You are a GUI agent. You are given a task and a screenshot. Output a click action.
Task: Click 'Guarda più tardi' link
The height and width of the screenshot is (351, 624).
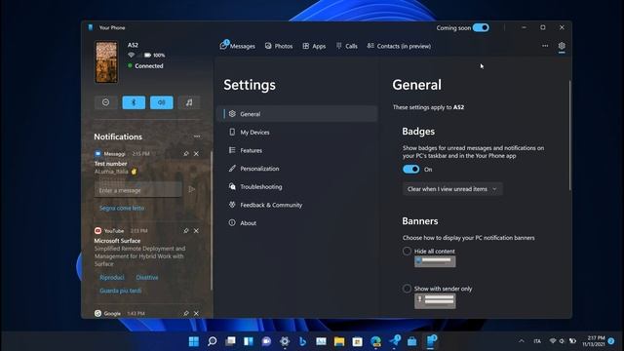click(x=121, y=291)
